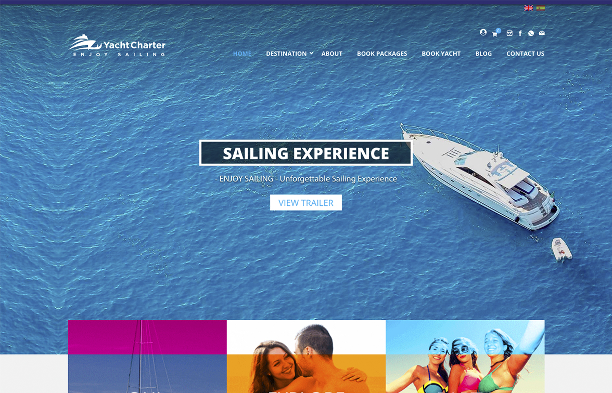612x393 pixels.
Task: Click the View Trailer button
Action: tap(306, 203)
